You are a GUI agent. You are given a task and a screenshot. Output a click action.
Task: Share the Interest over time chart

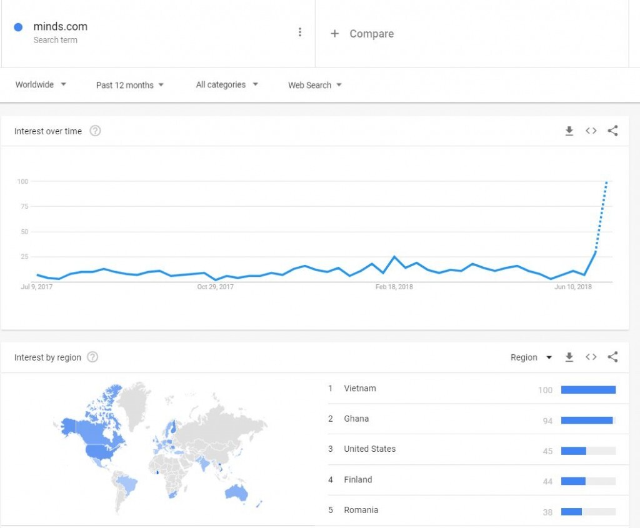point(612,131)
